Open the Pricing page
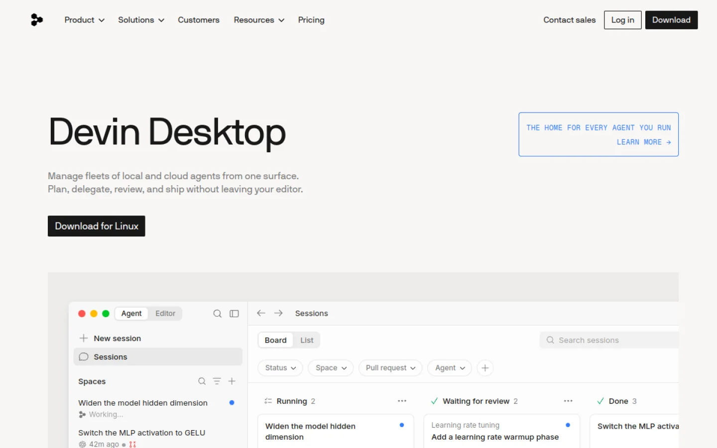 click(311, 20)
